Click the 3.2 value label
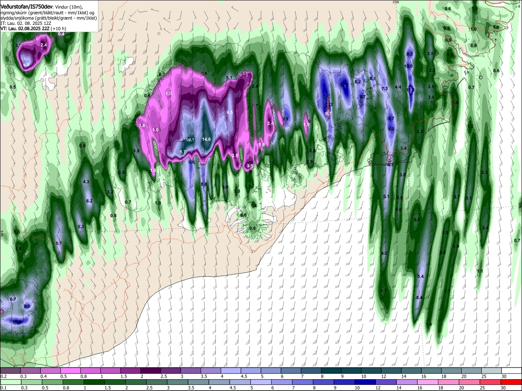522x391 pixels. coord(110,192)
